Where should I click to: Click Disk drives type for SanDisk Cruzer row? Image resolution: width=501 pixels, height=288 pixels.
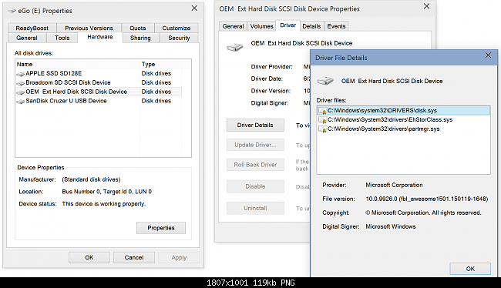click(x=156, y=101)
